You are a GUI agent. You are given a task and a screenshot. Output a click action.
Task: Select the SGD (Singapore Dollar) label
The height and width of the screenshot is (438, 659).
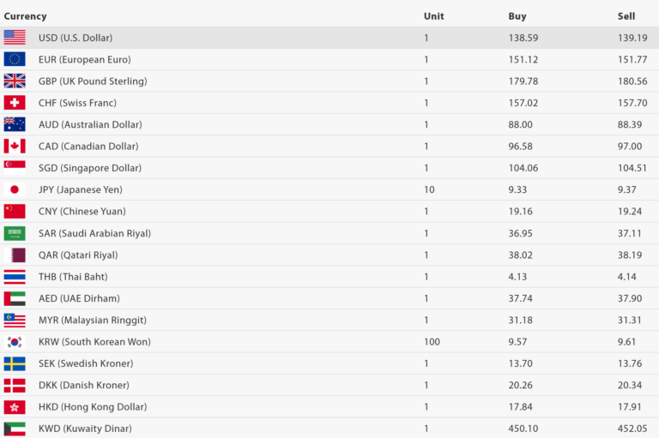click(x=90, y=168)
